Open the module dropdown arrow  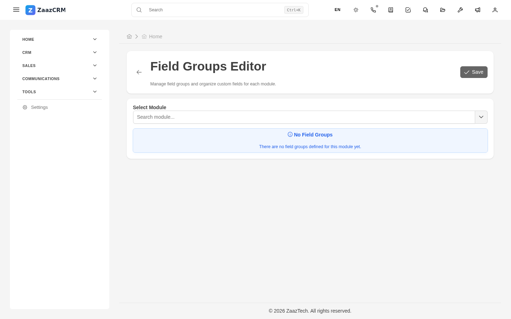(481, 117)
